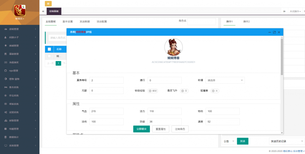Click the tab scroll-right double arrow
This screenshot has width=305, height=154.
tap(284, 12)
